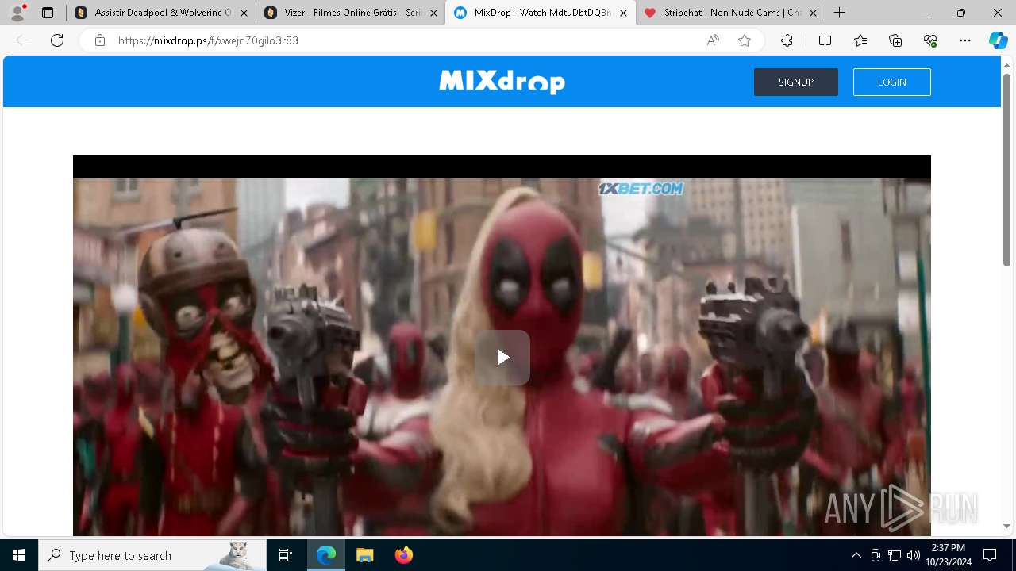
Task: Click scrollbar up arrow
Action: [x=1006, y=65]
